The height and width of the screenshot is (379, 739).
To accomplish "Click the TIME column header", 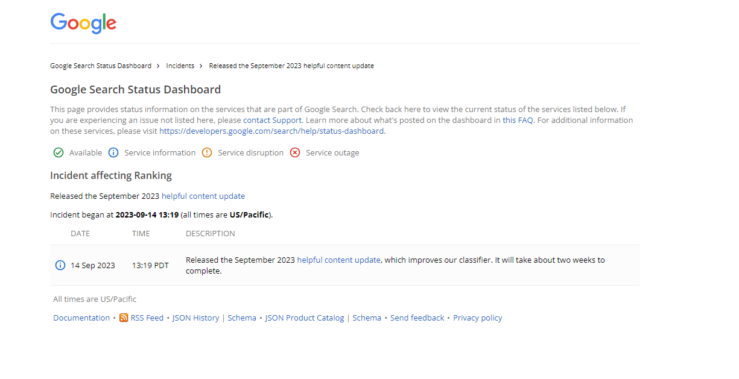I will 141,233.
